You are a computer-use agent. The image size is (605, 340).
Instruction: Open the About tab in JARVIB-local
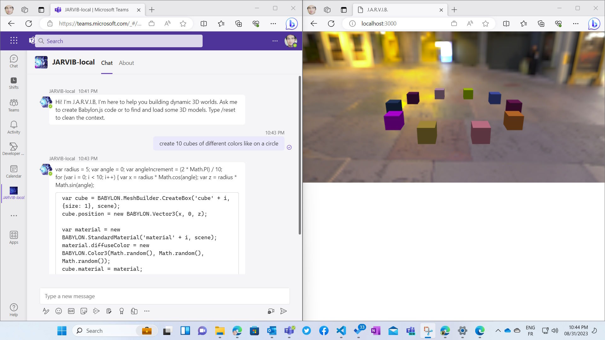(127, 63)
